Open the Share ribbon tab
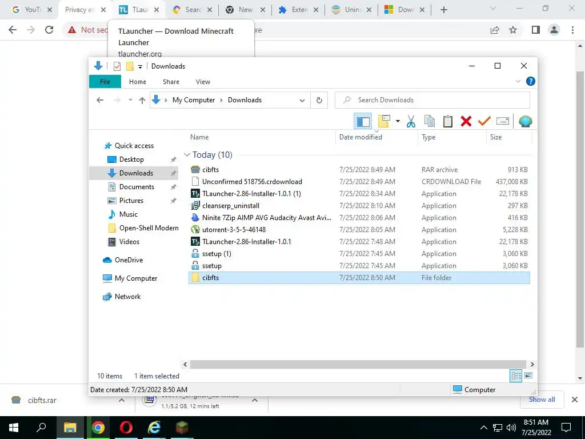Viewport: 585px width, 439px height. tap(171, 82)
